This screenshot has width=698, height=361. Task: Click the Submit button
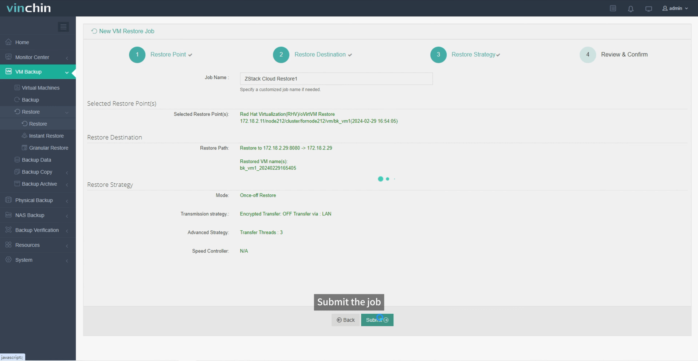pos(377,320)
